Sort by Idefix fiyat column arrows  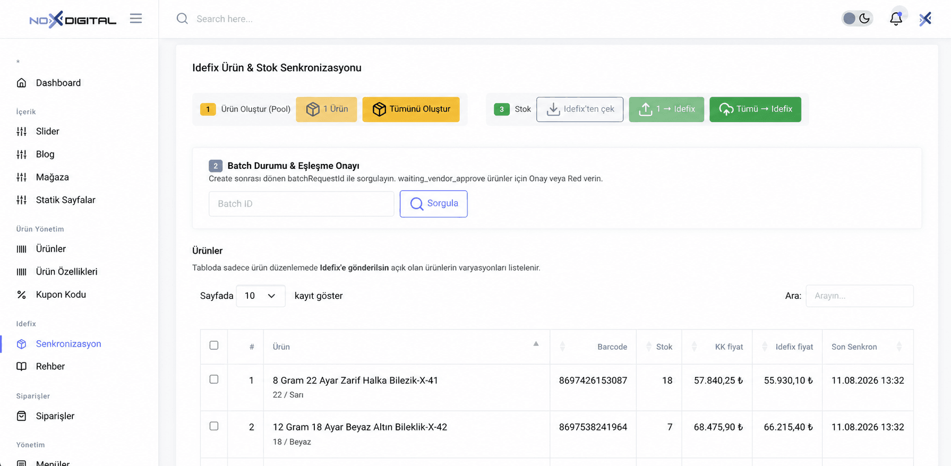click(x=765, y=347)
